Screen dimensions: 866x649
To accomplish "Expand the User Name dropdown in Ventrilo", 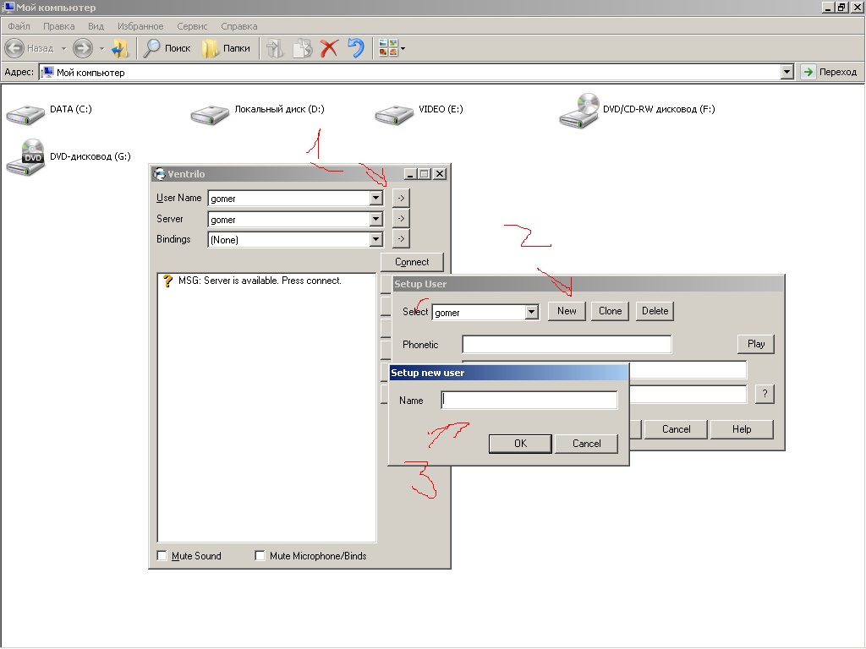I will (375, 198).
